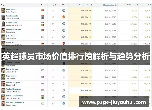152x110 pixels.
Task: Open Thibaut Courtois player profile link
Action: click(14, 29)
